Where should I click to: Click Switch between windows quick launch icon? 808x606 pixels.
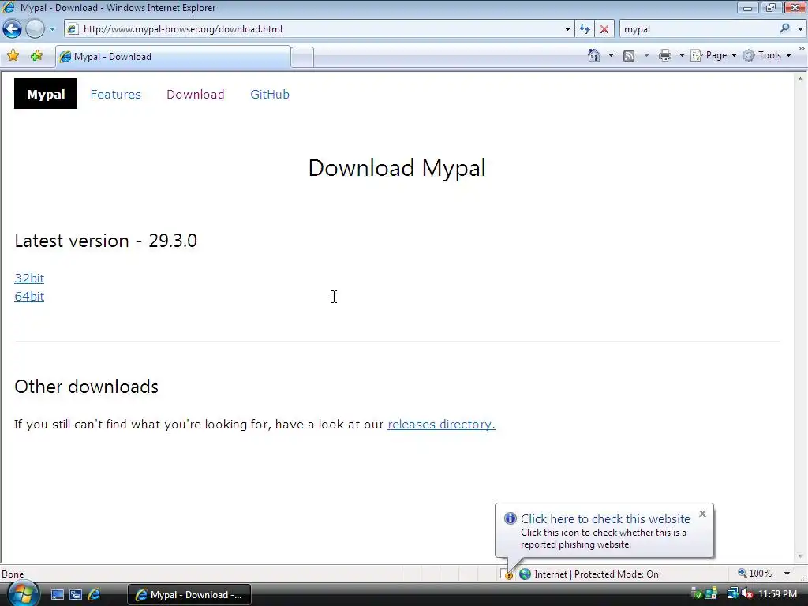(76, 595)
